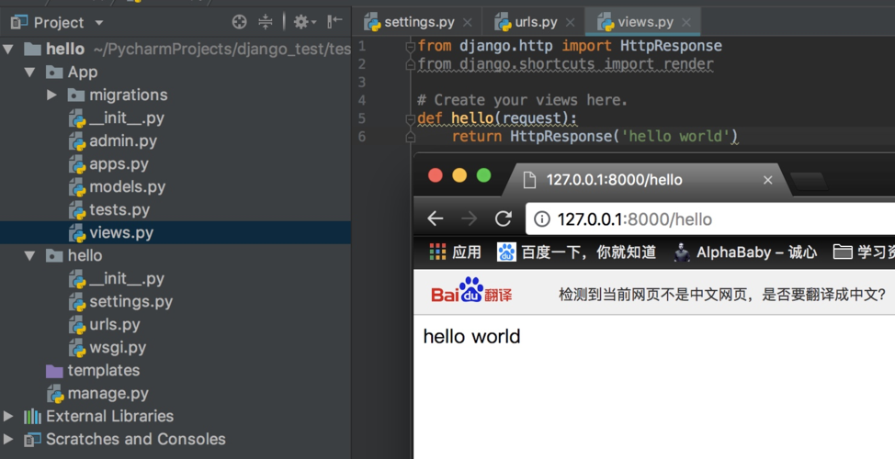This screenshot has height=459, width=895.
Task: Expand Scratches and Consoles node
Action: click(8, 439)
